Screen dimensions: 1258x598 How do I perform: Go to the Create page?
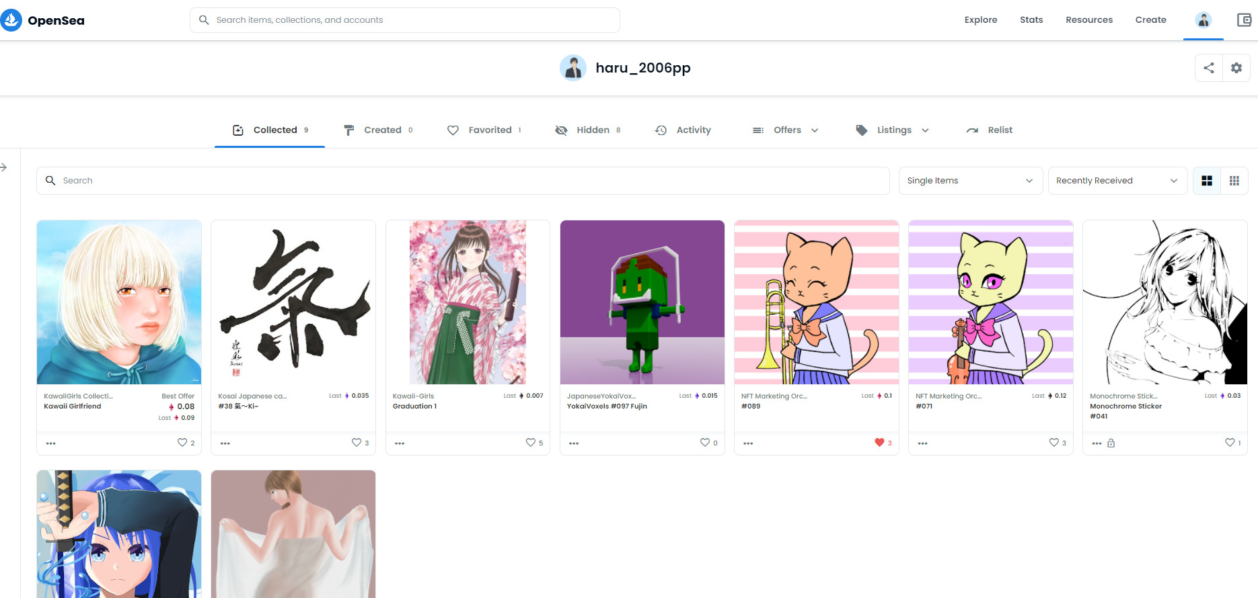click(x=1151, y=20)
